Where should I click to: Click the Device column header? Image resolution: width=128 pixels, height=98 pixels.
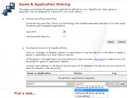(78, 73)
